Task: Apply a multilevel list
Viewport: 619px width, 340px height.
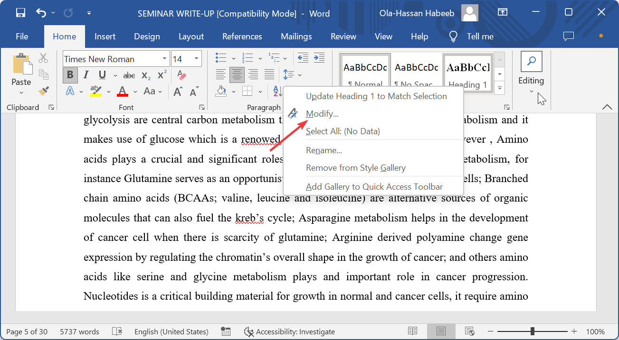Action: [x=274, y=58]
